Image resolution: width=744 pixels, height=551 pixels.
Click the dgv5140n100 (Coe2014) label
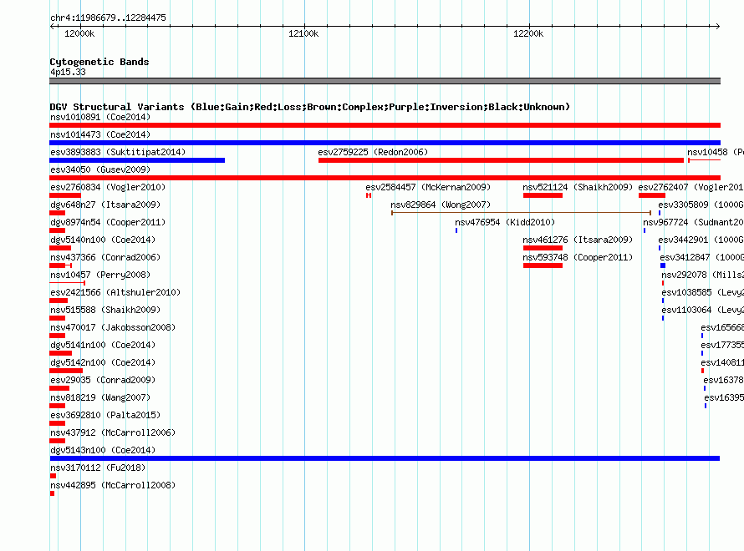click(x=103, y=240)
